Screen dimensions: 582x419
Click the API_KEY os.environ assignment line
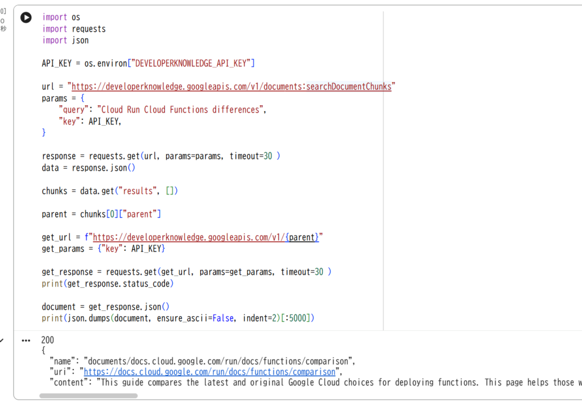[x=148, y=64]
